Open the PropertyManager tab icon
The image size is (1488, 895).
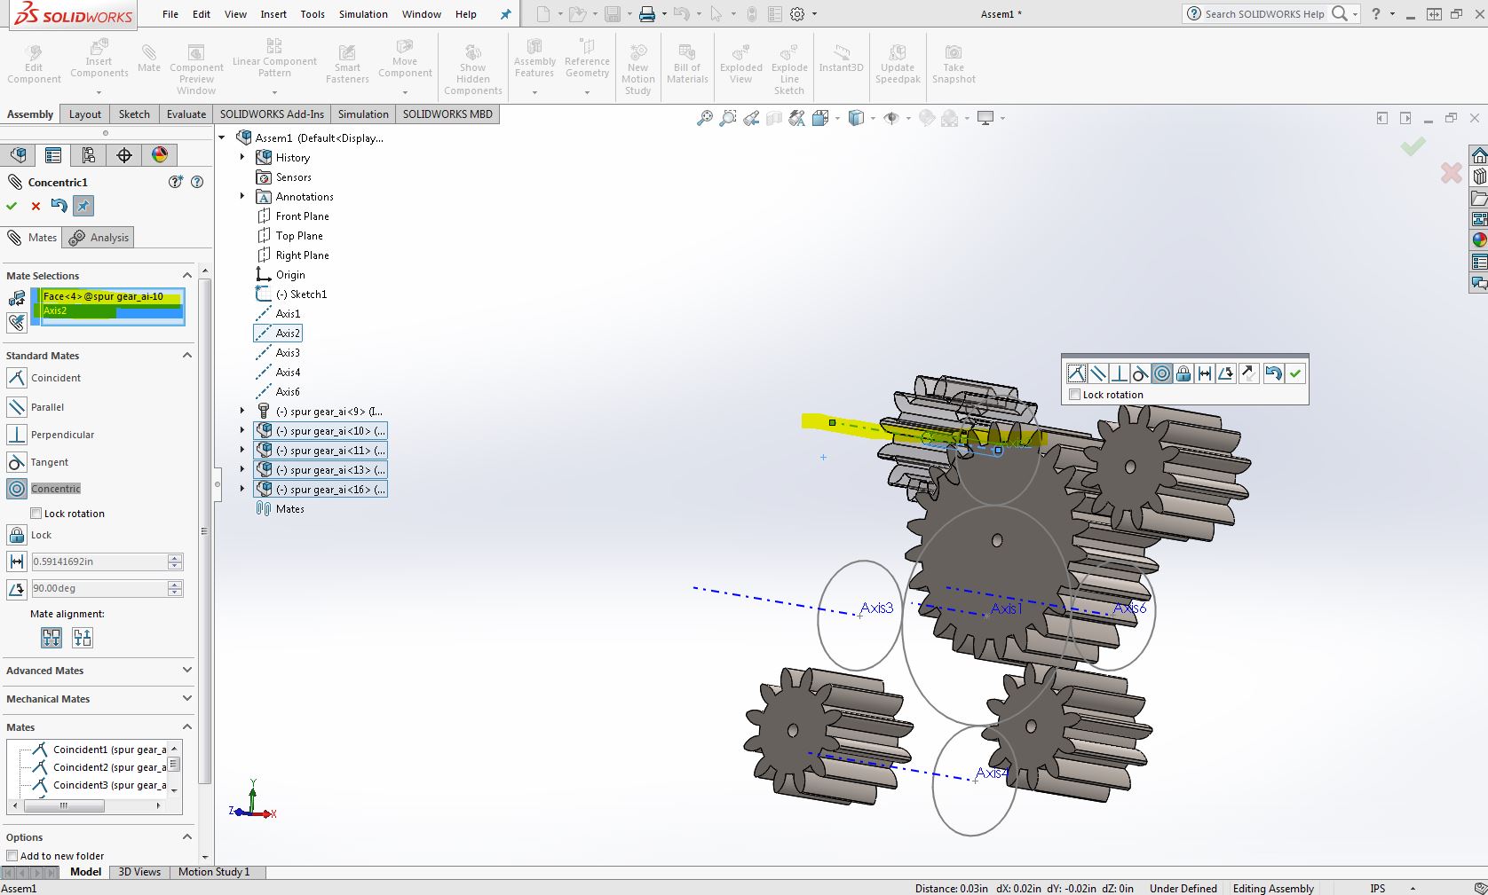point(53,155)
